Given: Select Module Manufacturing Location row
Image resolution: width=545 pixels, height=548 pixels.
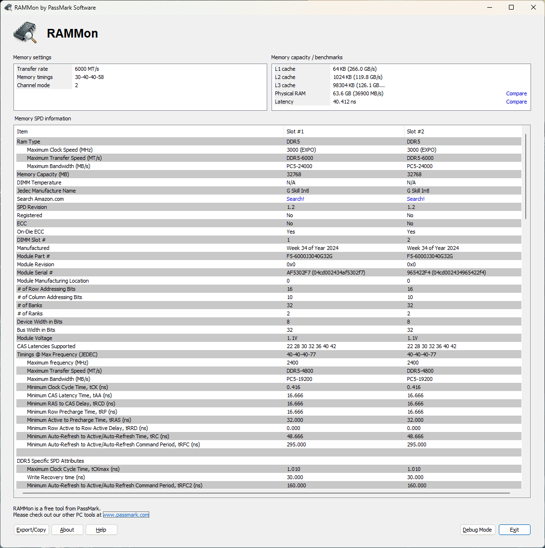Looking at the screenshot, I should 269,281.
